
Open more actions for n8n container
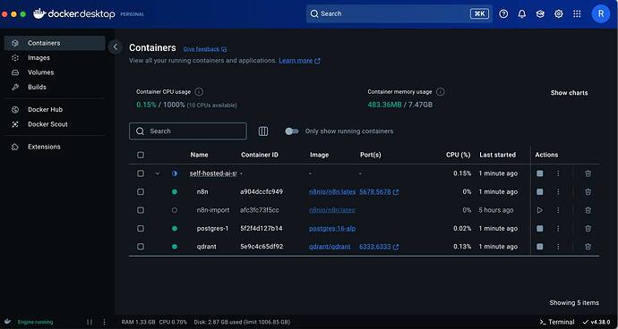tap(558, 191)
